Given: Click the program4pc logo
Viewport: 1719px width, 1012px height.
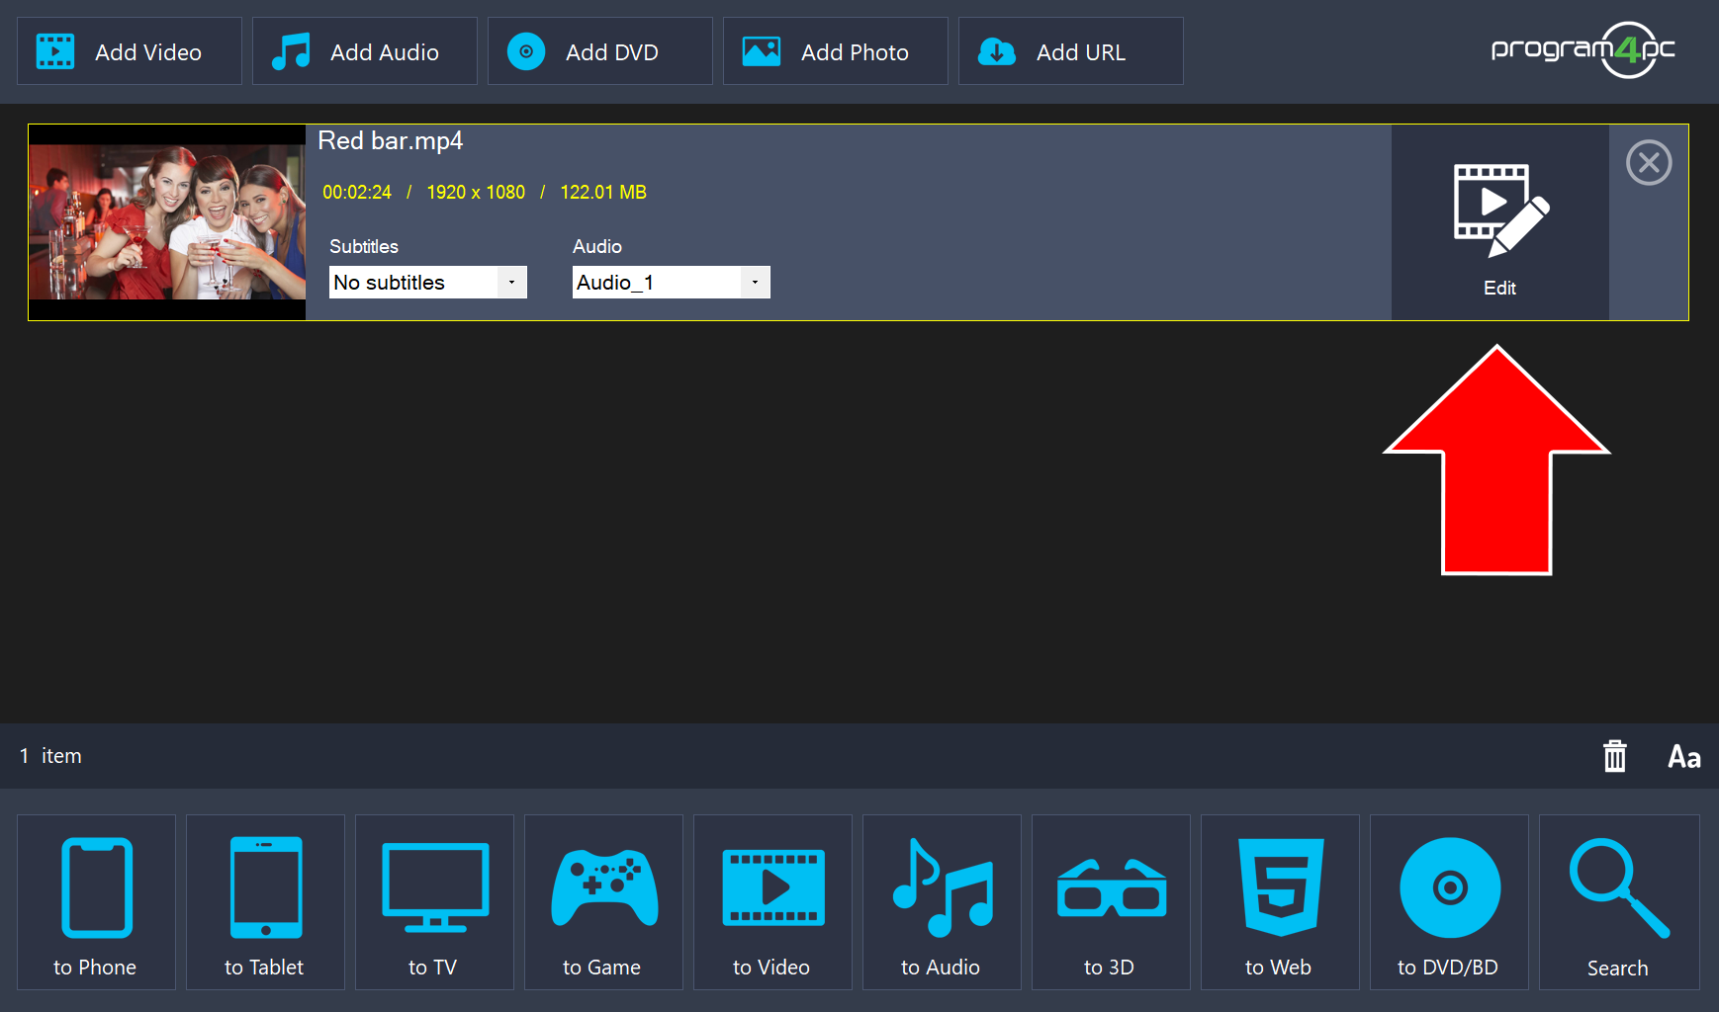Looking at the screenshot, I should point(1583,49).
